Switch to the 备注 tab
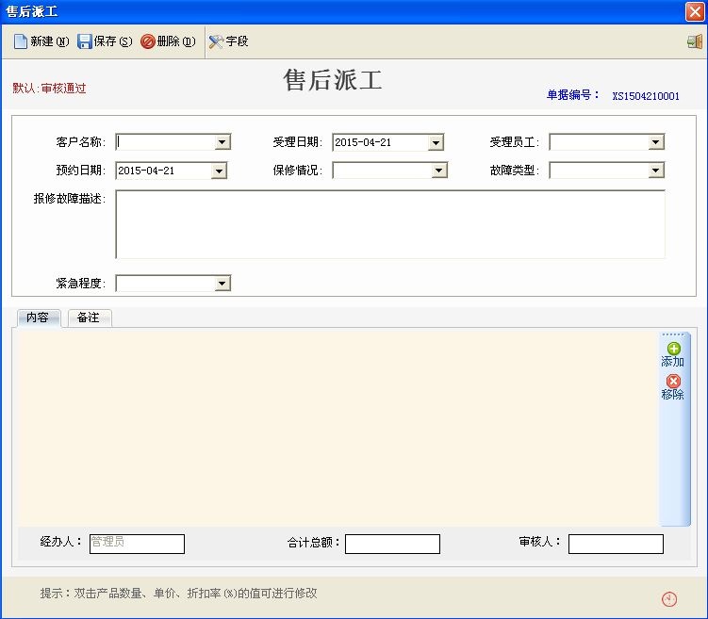708x619 pixels. (89, 318)
